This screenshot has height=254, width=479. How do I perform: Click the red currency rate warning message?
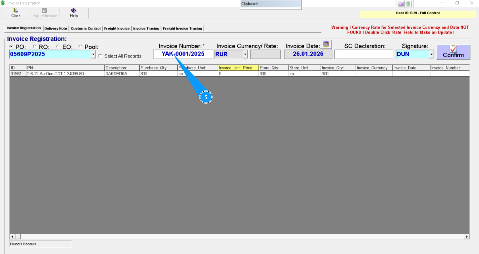pos(400,30)
